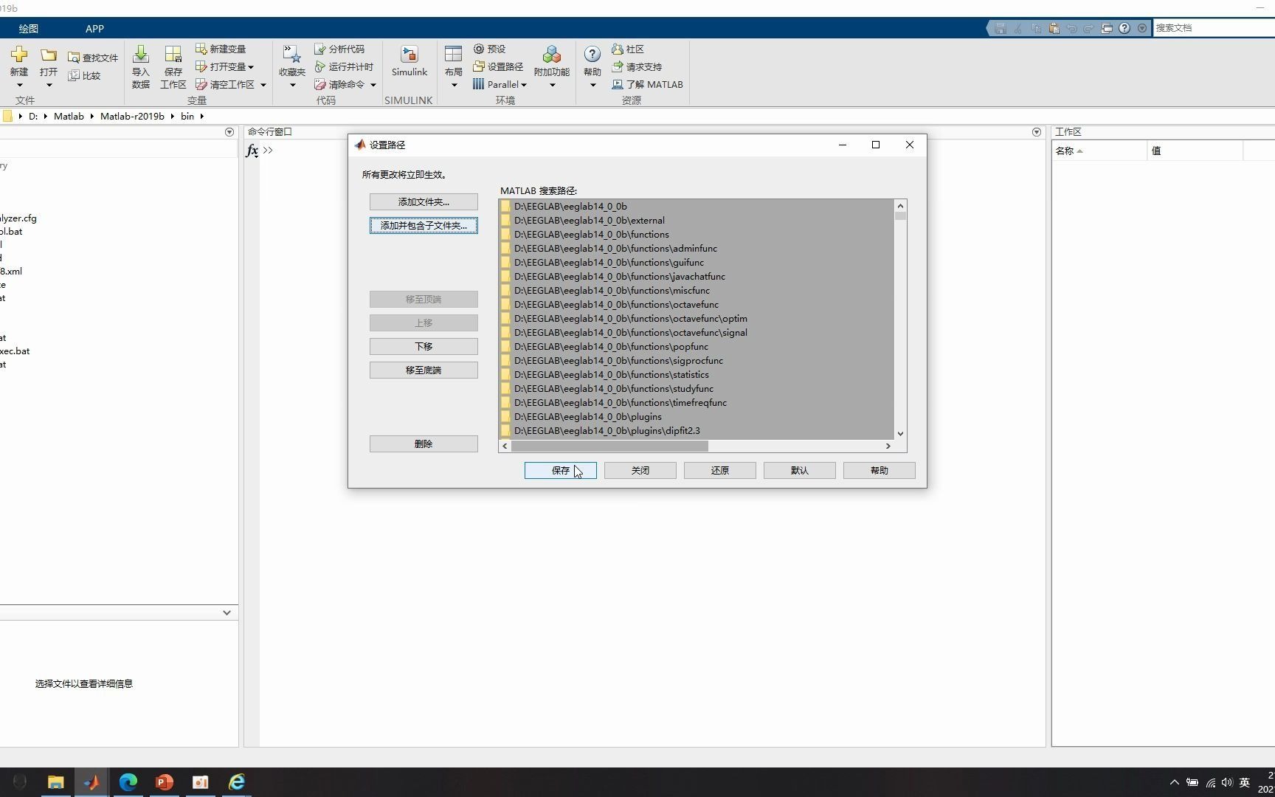Open Preferences (预设)
This screenshot has width=1275, height=797.
[x=490, y=49]
